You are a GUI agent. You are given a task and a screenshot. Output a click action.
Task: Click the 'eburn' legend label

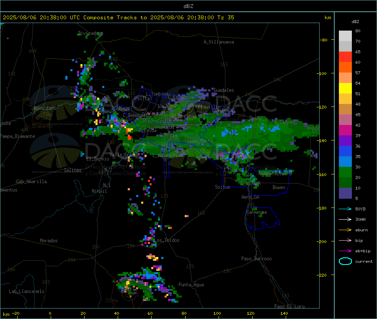tap(362, 230)
